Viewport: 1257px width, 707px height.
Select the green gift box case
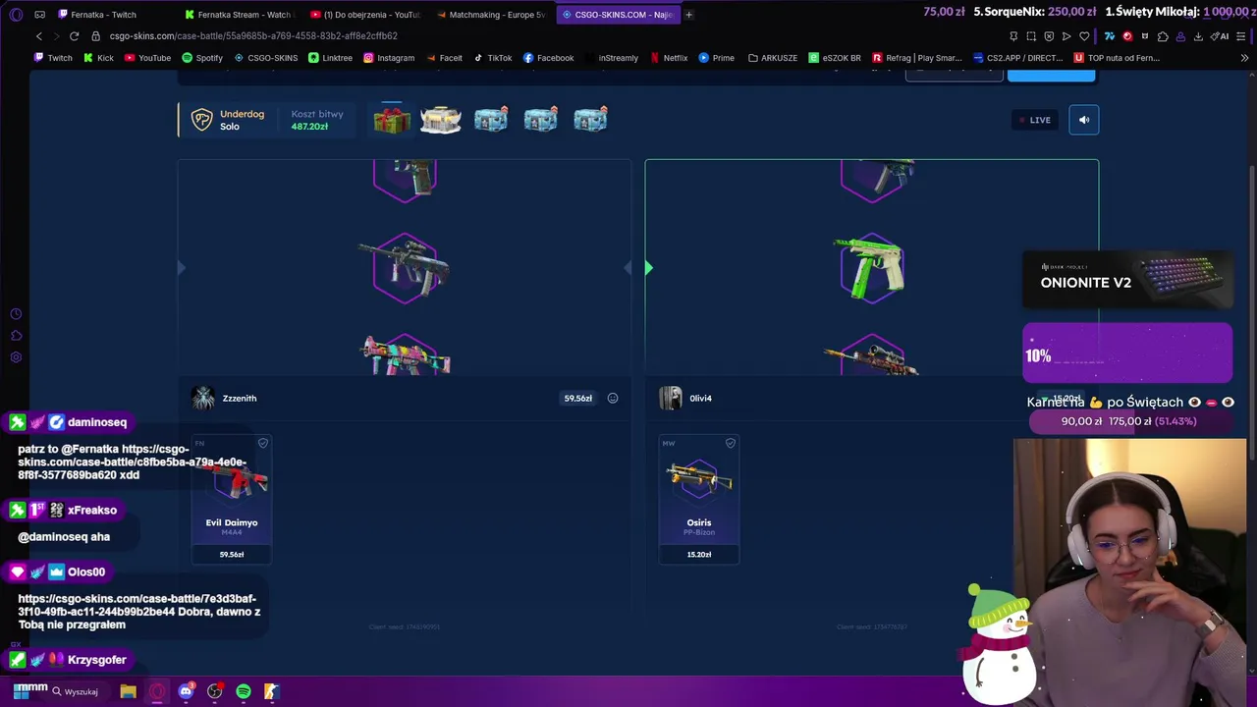point(392,121)
